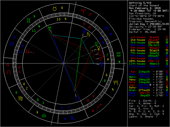The width and height of the screenshot is (170, 127).
Task: Click the 'Sidereal time: 1:29:40' line
Action: coord(147,29)
